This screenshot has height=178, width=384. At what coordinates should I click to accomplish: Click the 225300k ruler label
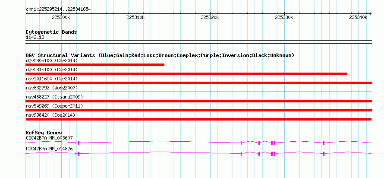pos(61,18)
